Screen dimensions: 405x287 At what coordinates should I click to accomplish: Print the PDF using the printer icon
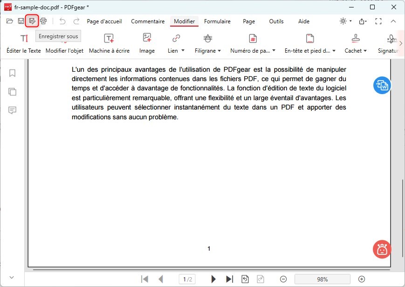(44, 21)
